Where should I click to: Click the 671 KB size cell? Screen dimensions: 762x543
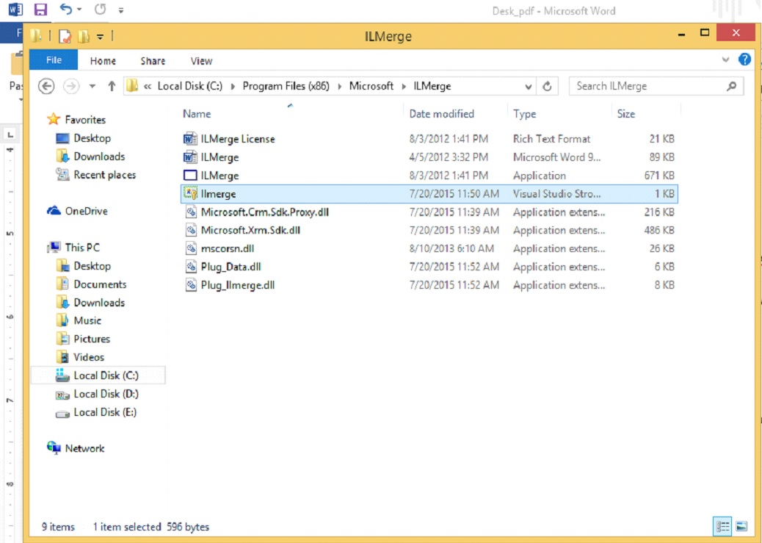tap(659, 175)
